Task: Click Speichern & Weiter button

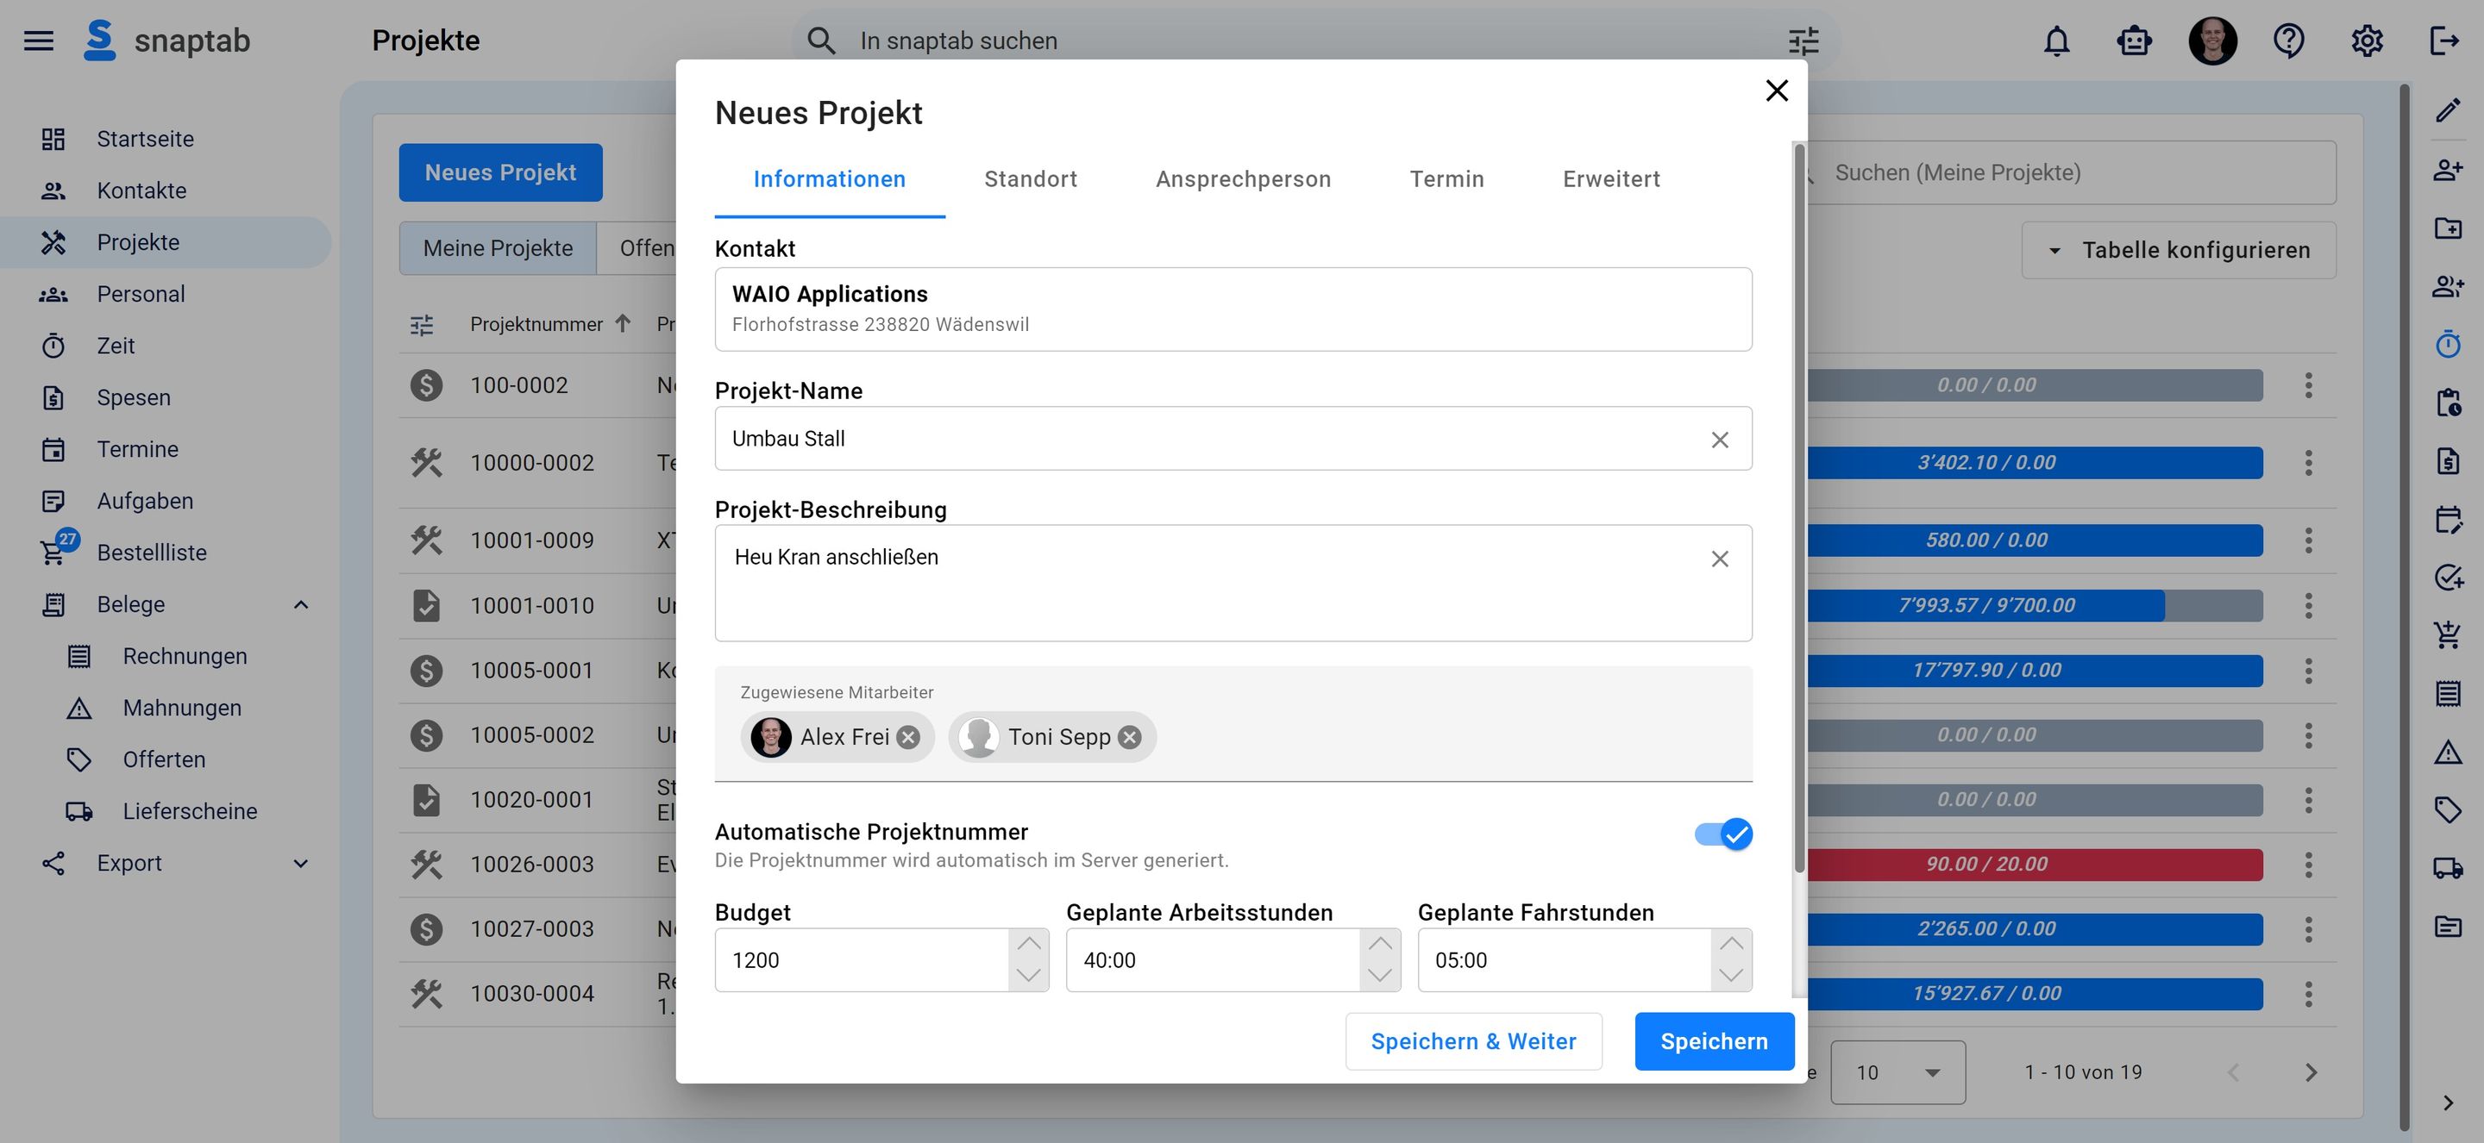Action: 1473,1042
